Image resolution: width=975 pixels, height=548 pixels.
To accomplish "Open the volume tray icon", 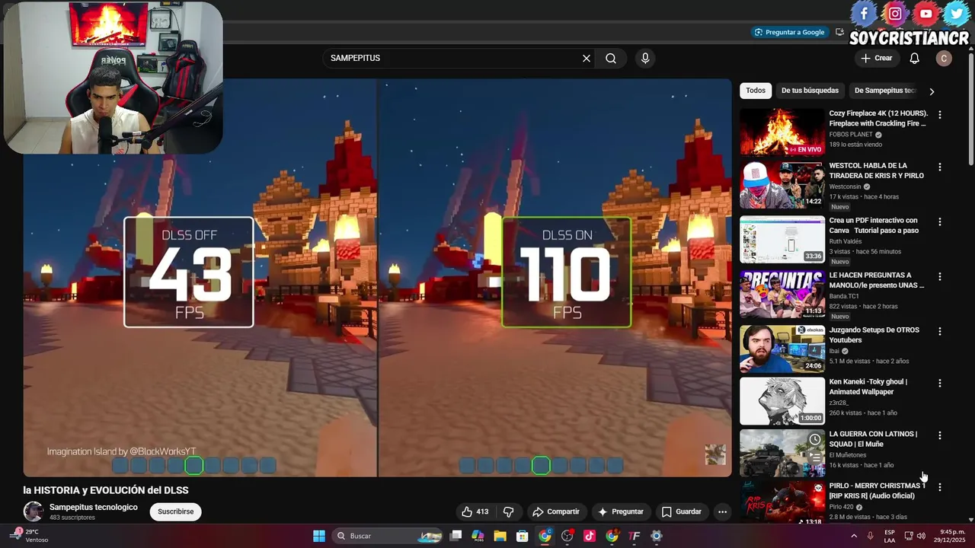I will [x=921, y=536].
